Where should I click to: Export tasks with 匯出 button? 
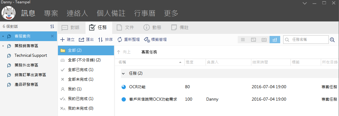coord(86,40)
